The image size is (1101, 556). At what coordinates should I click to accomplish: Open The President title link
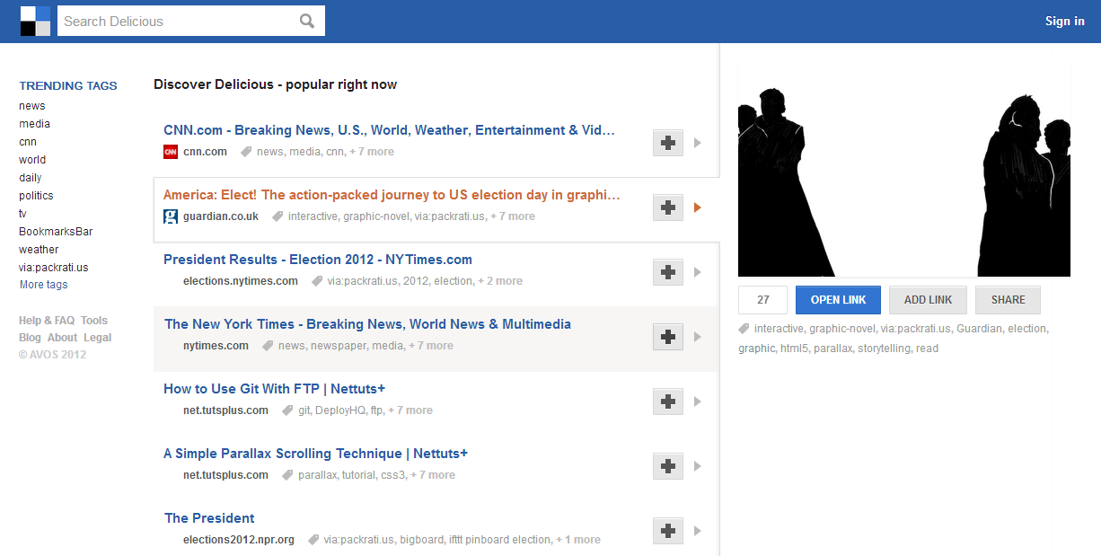(x=209, y=518)
